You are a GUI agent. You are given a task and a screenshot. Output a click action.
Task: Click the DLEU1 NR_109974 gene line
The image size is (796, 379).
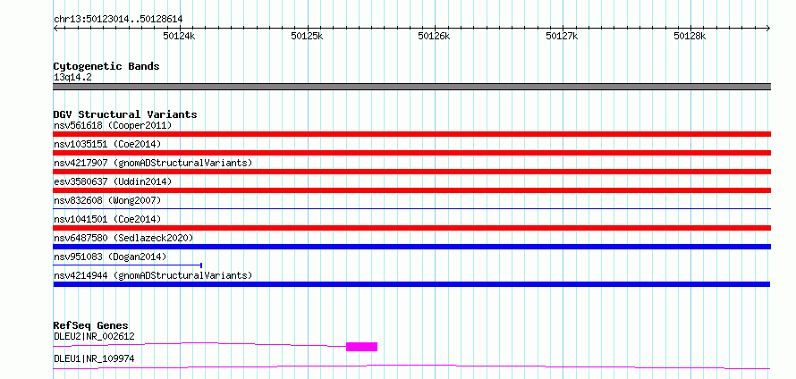[x=411, y=366]
